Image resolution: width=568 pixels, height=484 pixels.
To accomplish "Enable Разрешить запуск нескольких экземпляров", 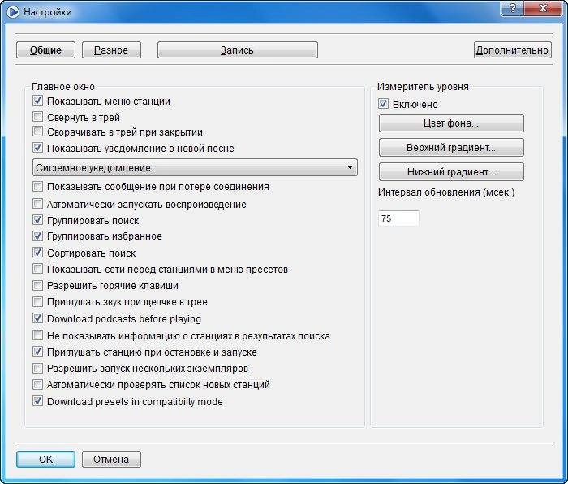I will tap(37, 369).
